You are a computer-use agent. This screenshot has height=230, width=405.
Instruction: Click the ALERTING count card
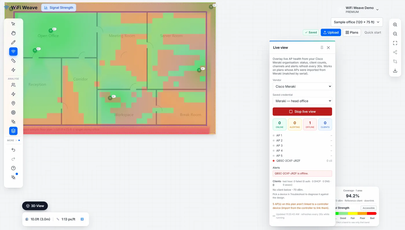point(295,124)
